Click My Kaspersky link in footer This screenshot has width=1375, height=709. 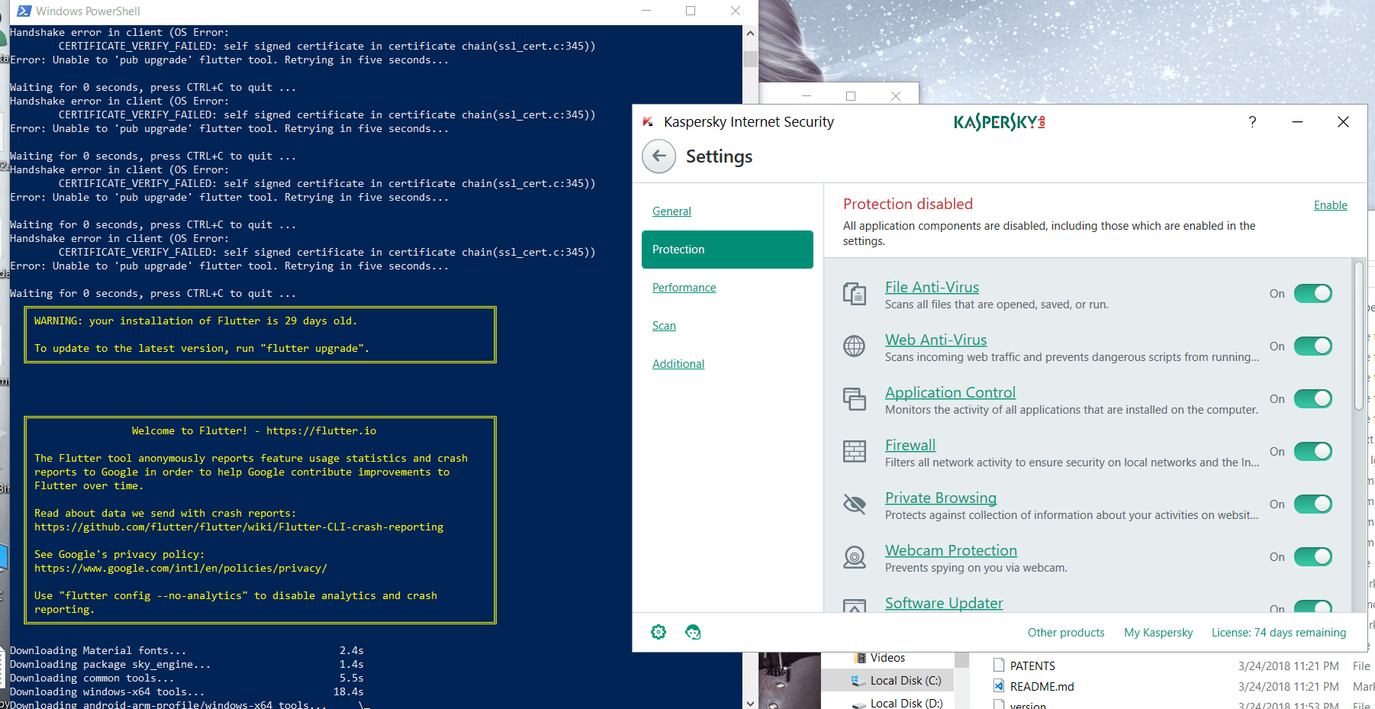(x=1158, y=633)
